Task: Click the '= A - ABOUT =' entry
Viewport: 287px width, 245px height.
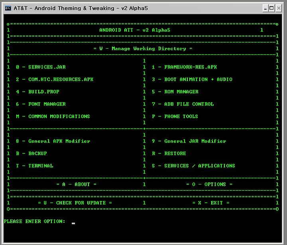Action: (76, 184)
